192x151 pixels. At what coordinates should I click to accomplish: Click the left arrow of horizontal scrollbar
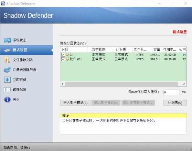point(63,84)
